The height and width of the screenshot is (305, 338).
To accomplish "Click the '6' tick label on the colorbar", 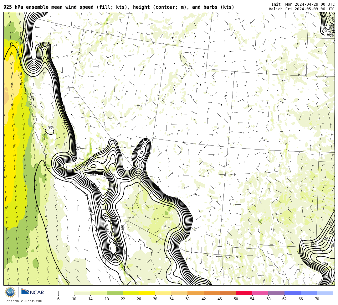I will [58, 299].
